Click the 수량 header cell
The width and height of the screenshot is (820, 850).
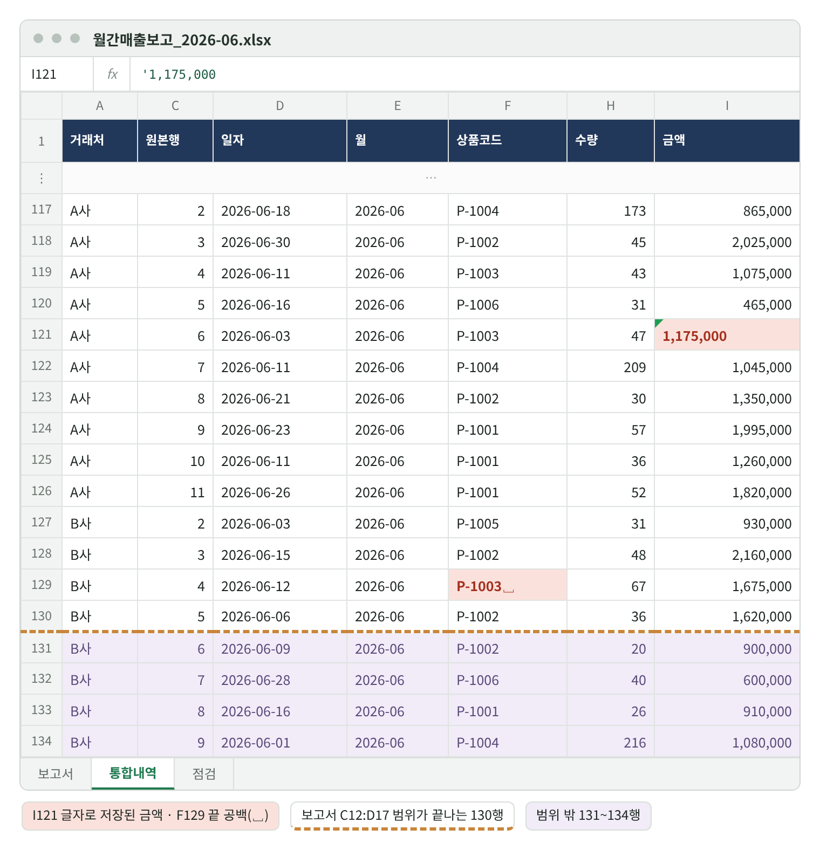click(x=611, y=141)
